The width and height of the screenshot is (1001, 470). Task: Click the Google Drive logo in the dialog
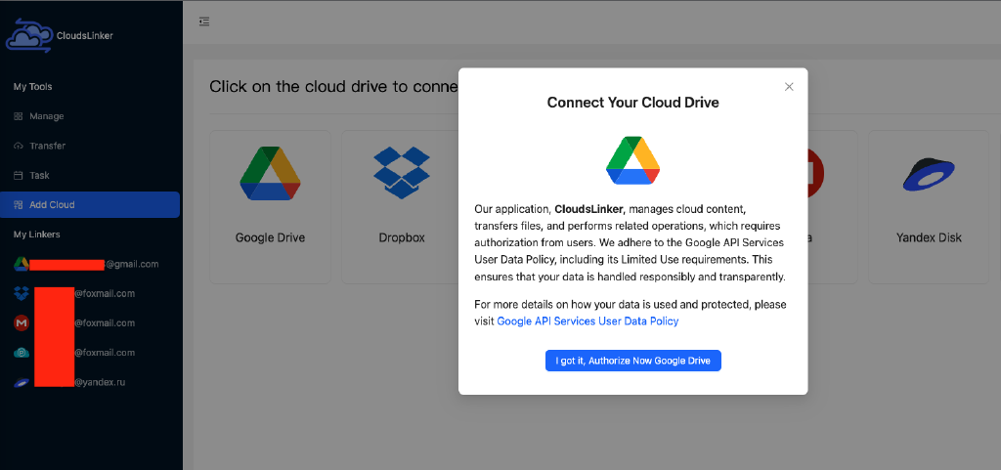coord(632,160)
